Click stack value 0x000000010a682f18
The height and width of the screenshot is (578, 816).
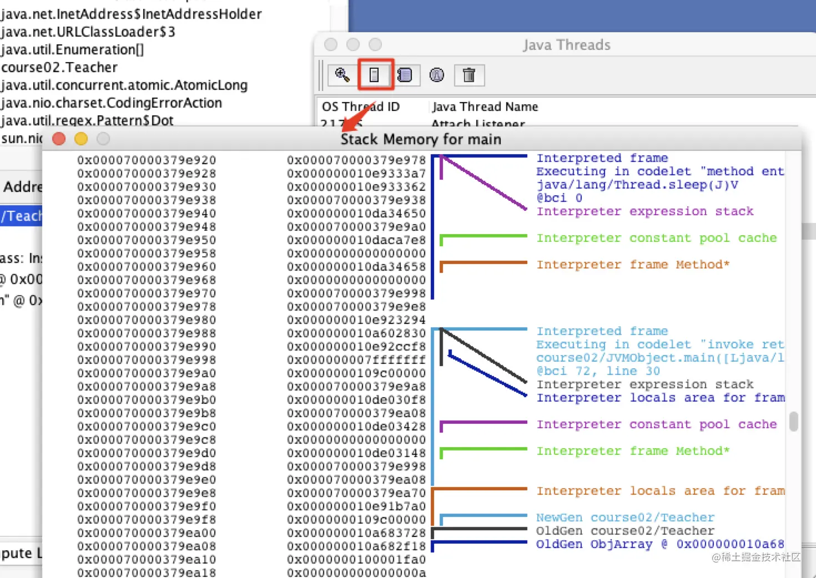point(356,546)
